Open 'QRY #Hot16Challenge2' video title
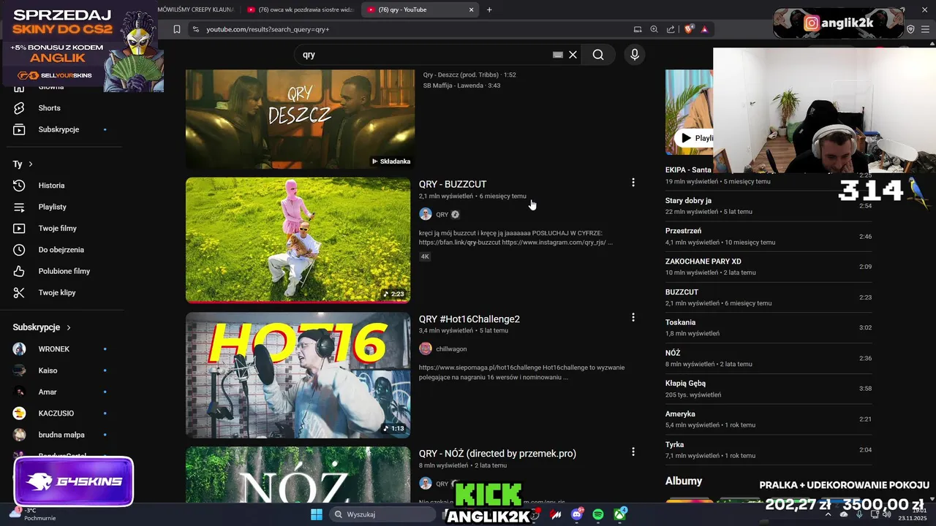This screenshot has height=526, width=936. (x=469, y=319)
